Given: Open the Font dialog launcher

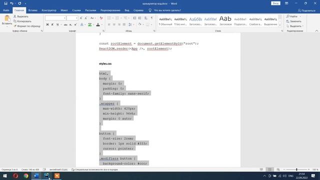Looking at the screenshot, I should [103, 31].
